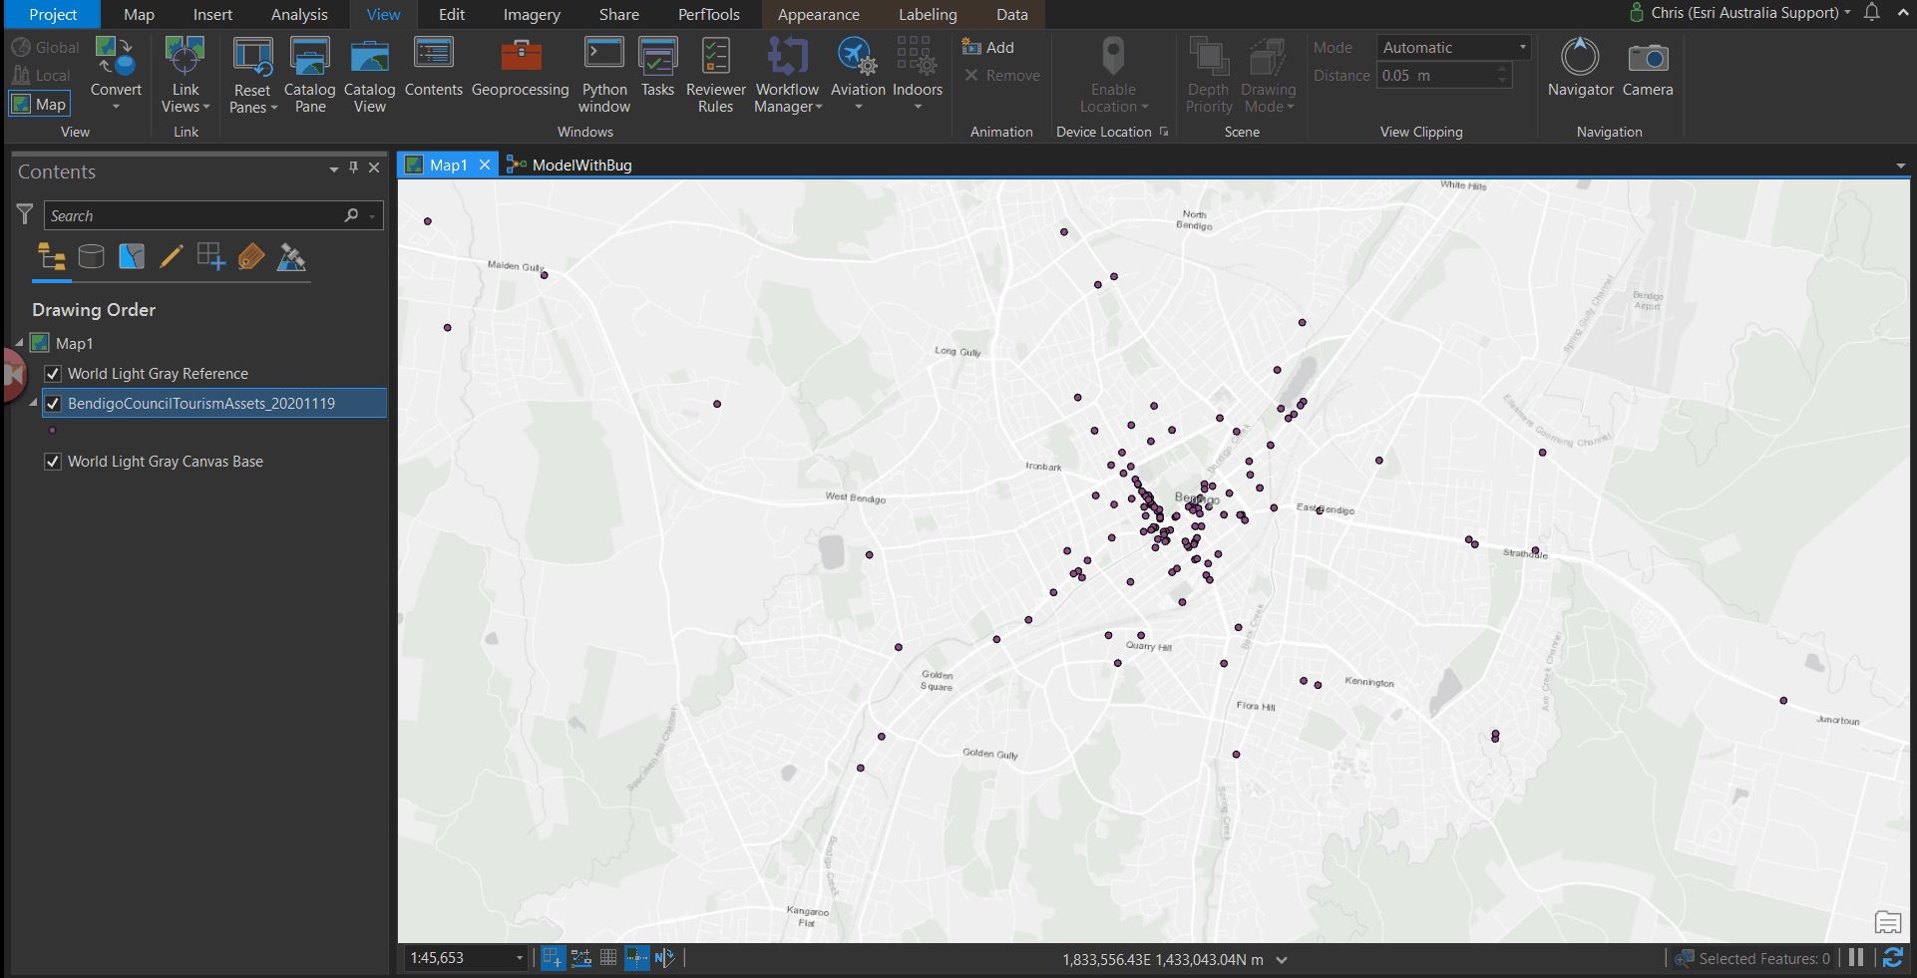Select List By Editing in Contents pane
This screenshot has height=978, width=1917.
point(171,256)
